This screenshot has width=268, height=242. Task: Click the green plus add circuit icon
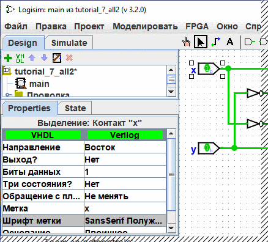click(8, 58)
